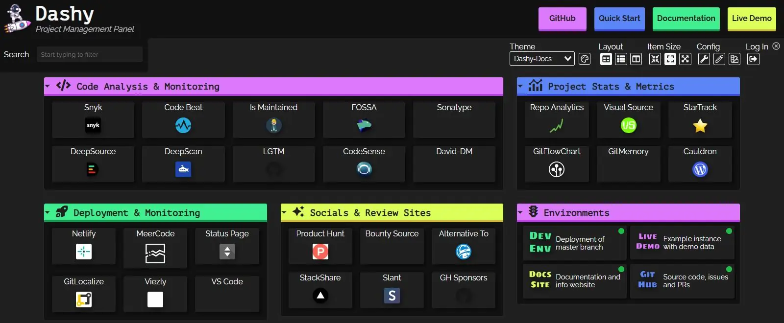Click the DeepScan submarine icon

click(183, 169)
